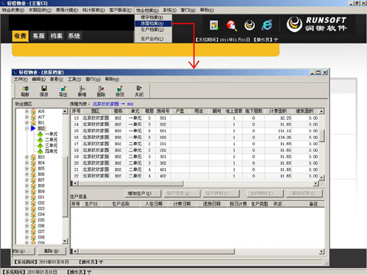Click the 计费面积 column header

point(278,112)
